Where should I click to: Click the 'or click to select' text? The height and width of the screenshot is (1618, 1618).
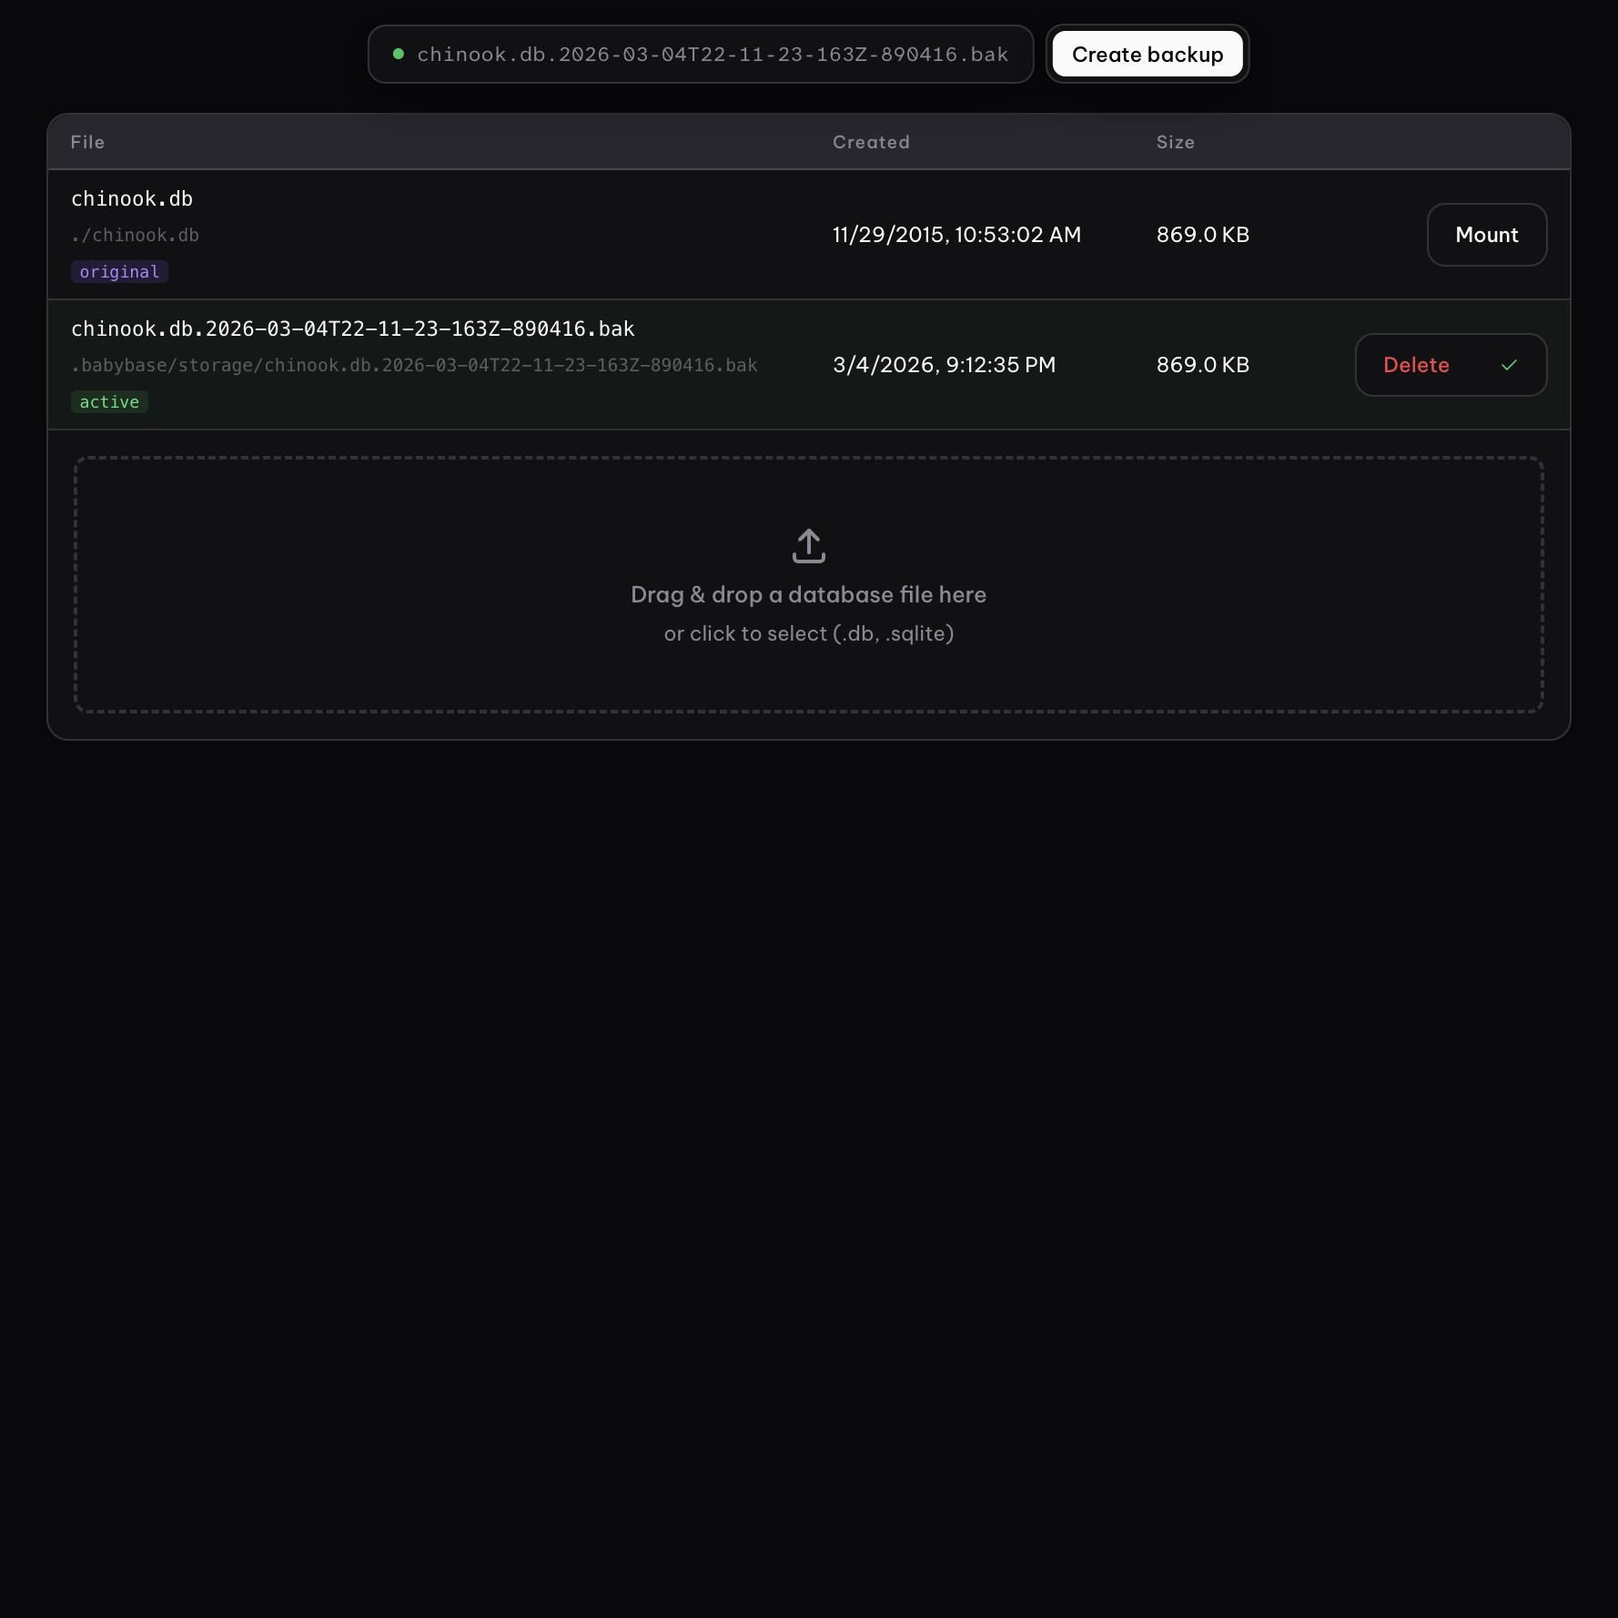coord(808,633)
